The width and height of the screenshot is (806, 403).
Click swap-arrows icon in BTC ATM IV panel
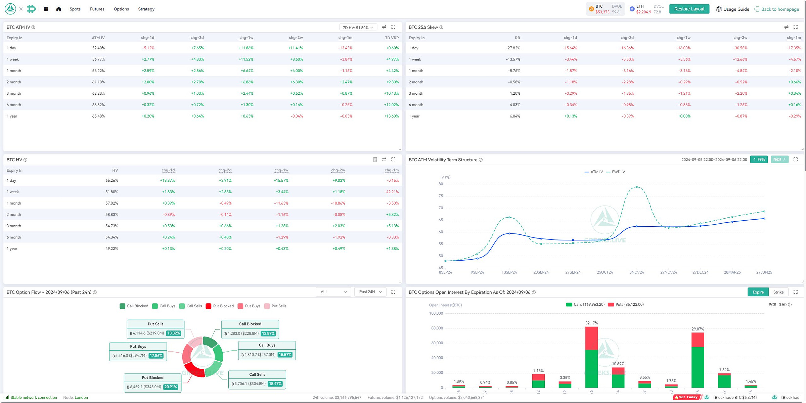point(384,27)
